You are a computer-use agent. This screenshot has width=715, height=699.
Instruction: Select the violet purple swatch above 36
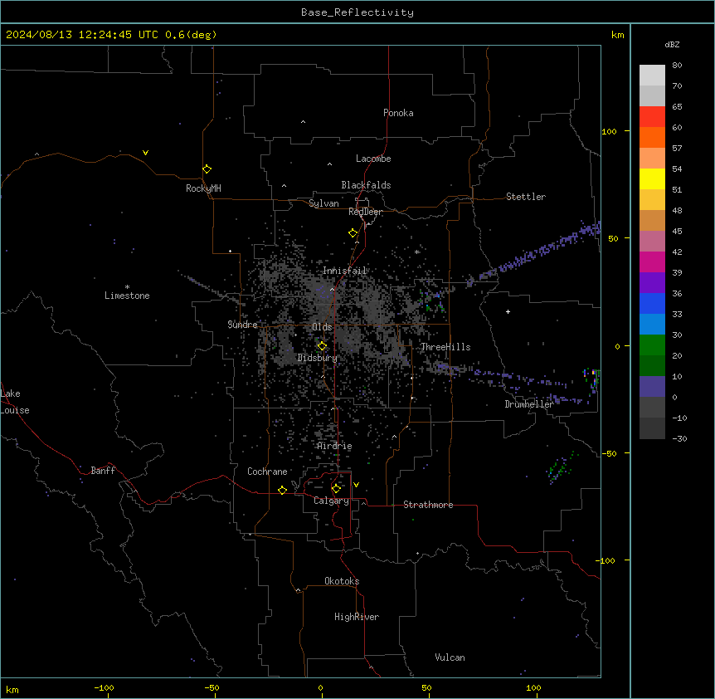click(x=652, y=283)
